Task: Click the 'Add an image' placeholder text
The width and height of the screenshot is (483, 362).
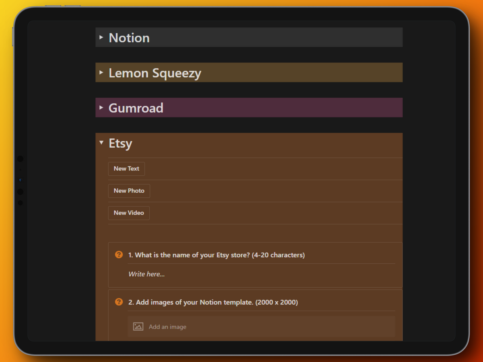Action: click(167, 327)
